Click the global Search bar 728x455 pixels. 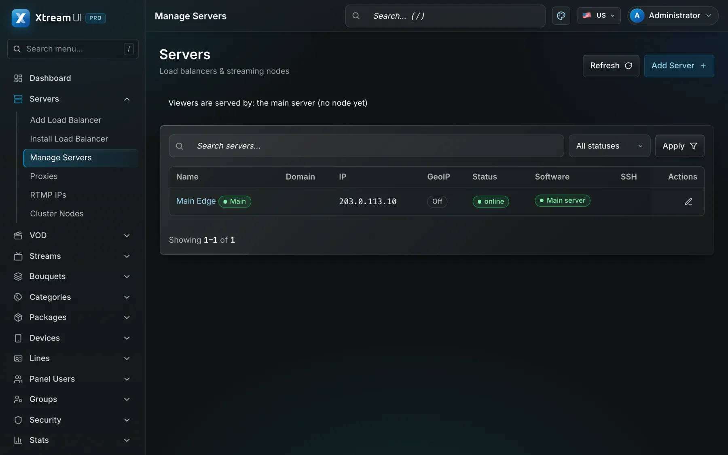[x=445, y=16]
